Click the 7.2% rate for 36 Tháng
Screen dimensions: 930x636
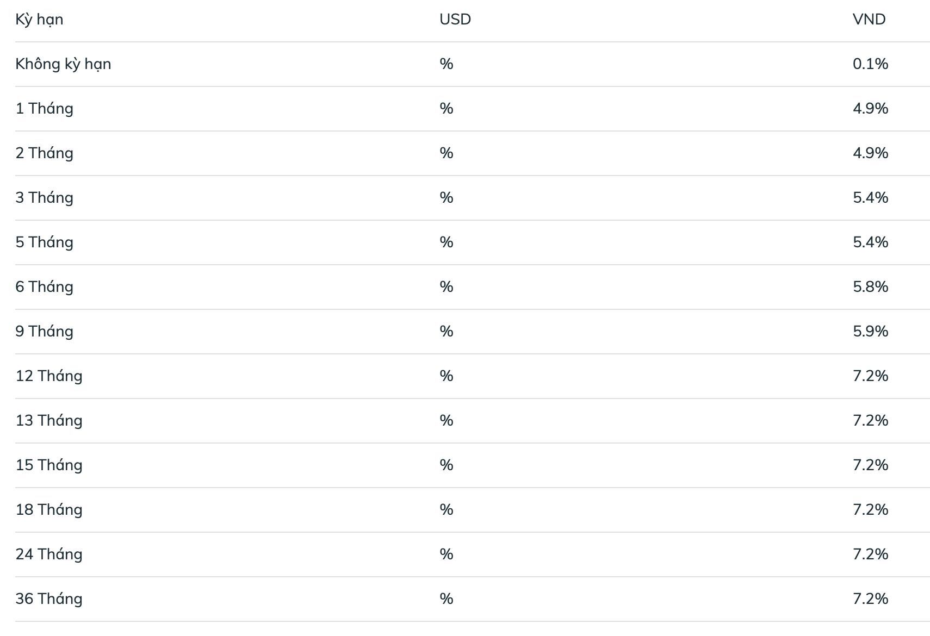[x=870, y=599]
